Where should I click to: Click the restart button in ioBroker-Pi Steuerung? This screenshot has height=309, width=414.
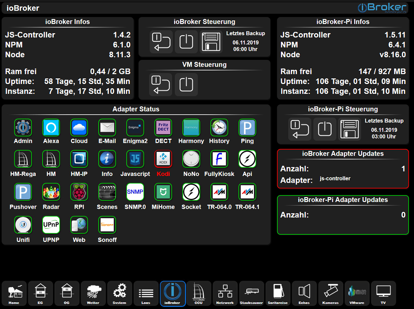[x=300, y=129]
